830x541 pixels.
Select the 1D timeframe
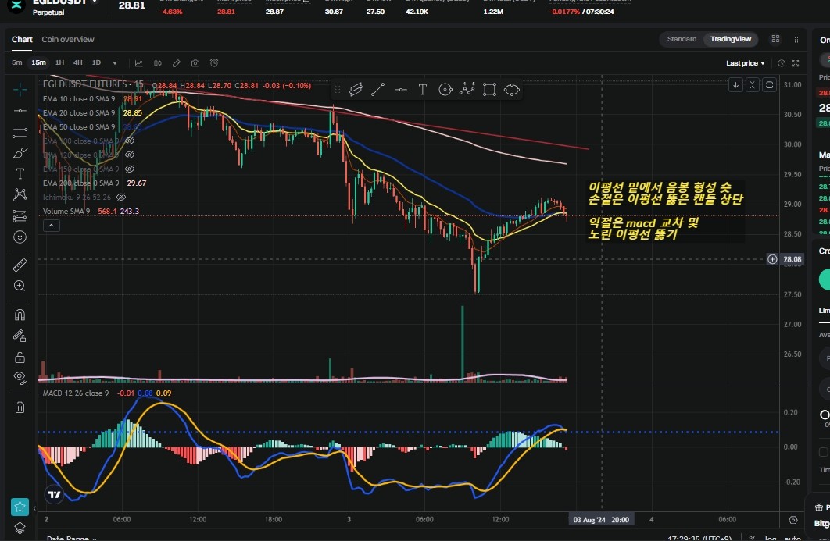(x=96, y=62)
